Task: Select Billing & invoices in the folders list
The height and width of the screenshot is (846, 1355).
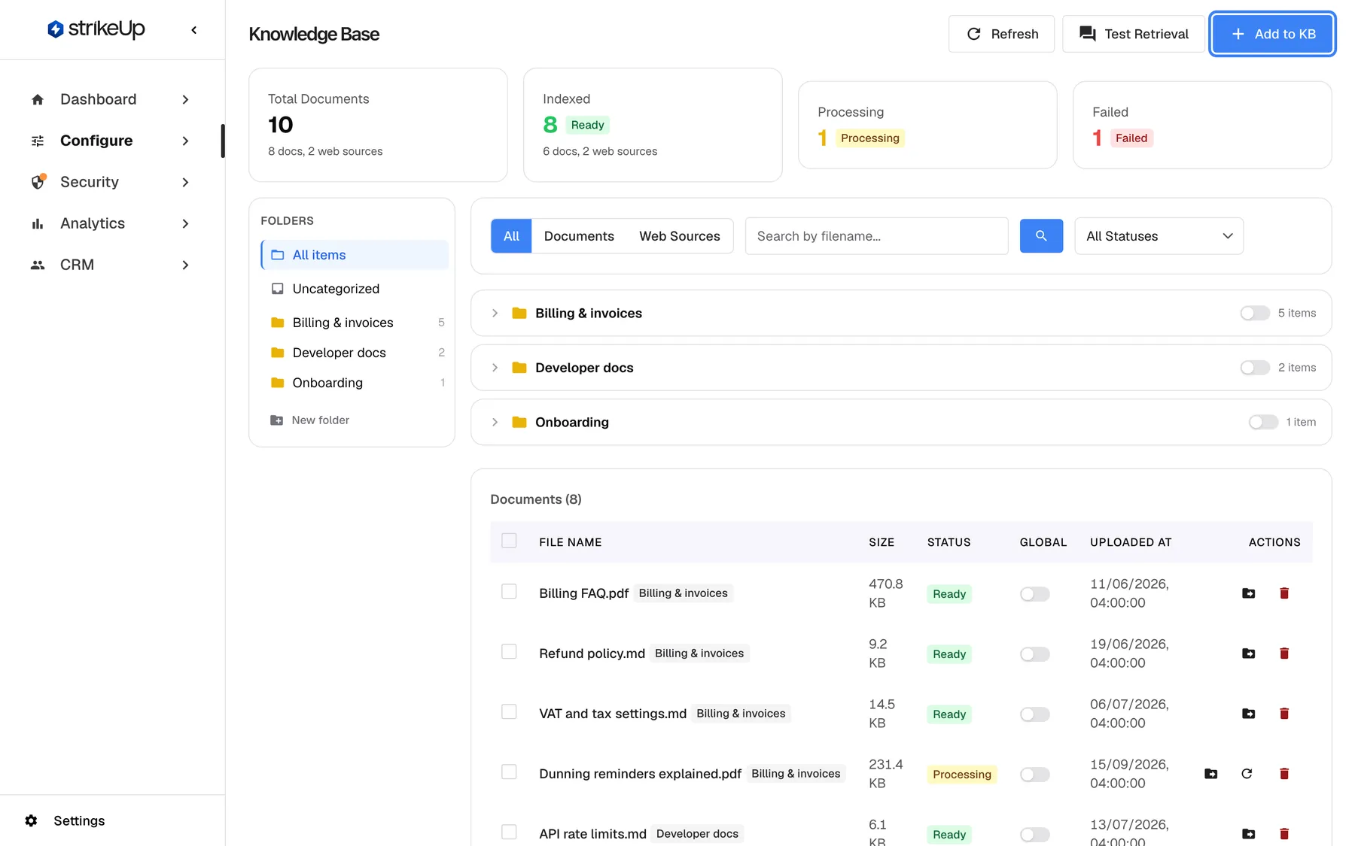Action: click(355, 323)
